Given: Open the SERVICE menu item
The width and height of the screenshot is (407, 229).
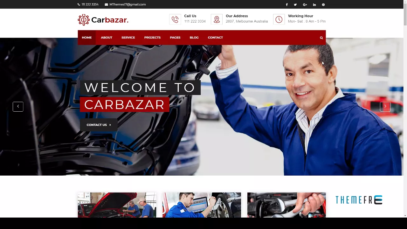Looking at the screenshot, I should click(x=128, y=38).
